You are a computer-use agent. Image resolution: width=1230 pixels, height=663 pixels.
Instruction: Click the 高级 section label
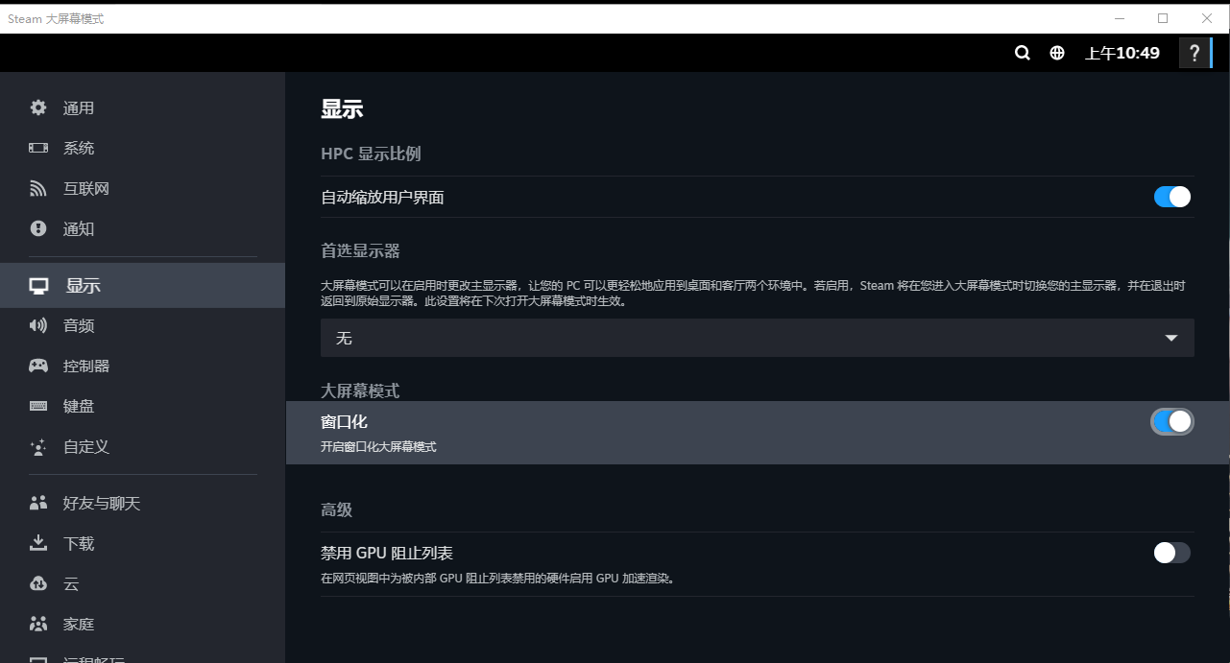click(337, 509)
